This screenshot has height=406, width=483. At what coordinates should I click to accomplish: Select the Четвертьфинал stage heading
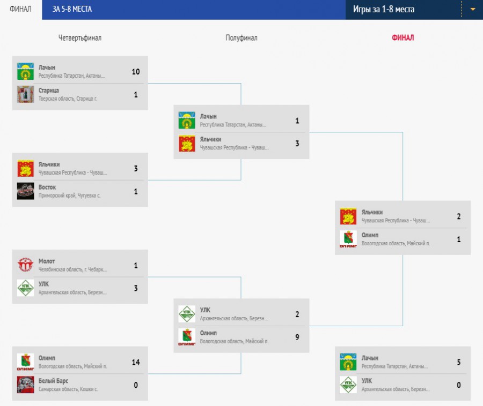pyautogui.click(x=80, y=38)
